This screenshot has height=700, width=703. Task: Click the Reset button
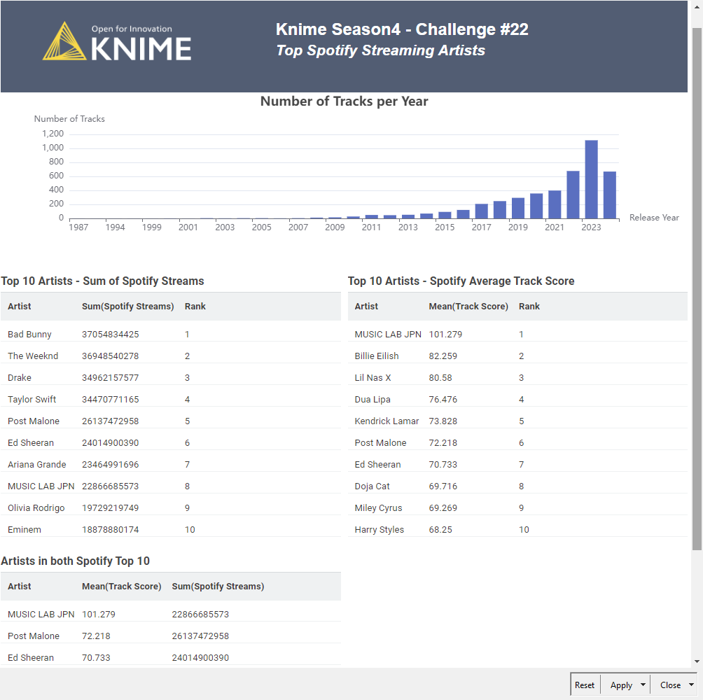[x=584, y=685]
